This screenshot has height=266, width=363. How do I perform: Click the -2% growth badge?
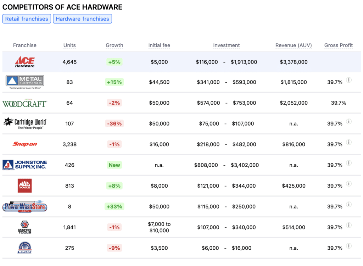[115, 103]
